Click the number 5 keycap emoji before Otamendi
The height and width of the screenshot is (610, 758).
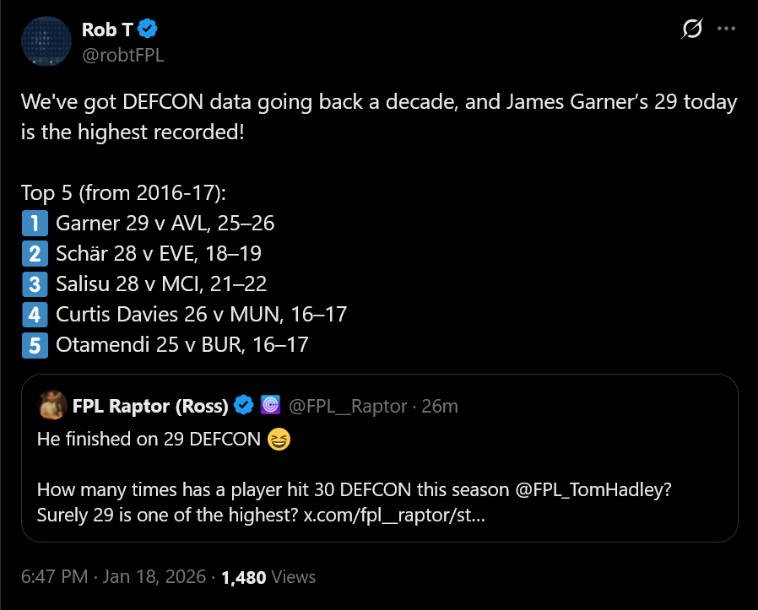[x=33, y=345]
